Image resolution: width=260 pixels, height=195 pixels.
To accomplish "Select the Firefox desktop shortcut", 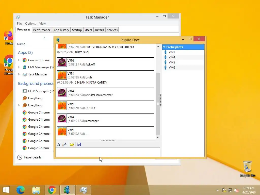I will [9, 37].
